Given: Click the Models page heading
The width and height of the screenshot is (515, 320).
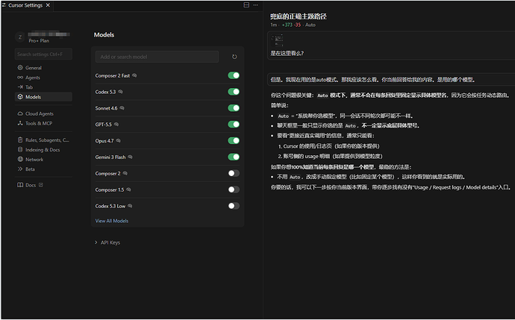Looking at the screenshot, I should pyautogui.click(x=104, y=35).
